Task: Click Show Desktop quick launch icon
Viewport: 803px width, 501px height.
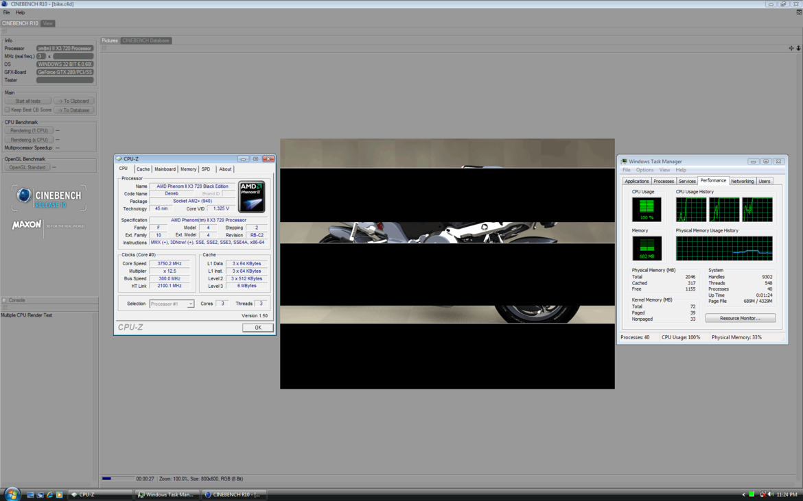Action: [31, 495]
